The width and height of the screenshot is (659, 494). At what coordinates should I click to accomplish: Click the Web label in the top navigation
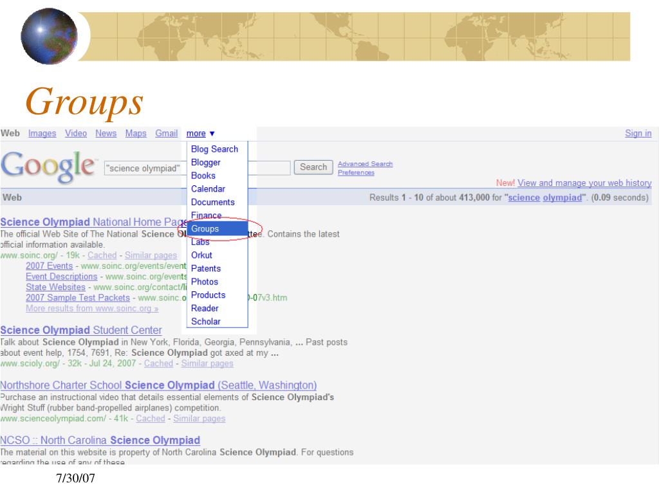(10, 133)
